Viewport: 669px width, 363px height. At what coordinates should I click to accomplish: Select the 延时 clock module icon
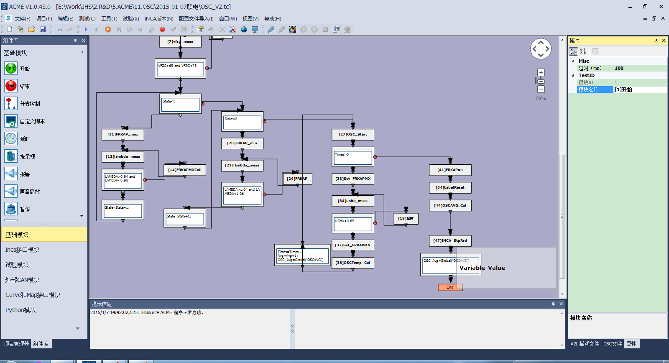11,138
